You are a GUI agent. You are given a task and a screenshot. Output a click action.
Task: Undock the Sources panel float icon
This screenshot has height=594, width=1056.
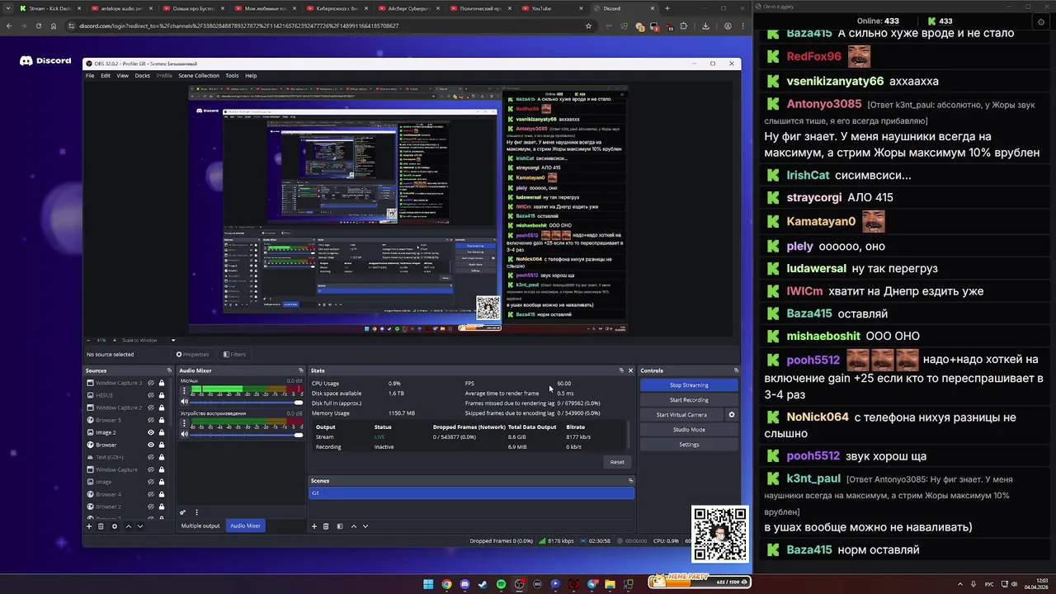tap(169, 370)
